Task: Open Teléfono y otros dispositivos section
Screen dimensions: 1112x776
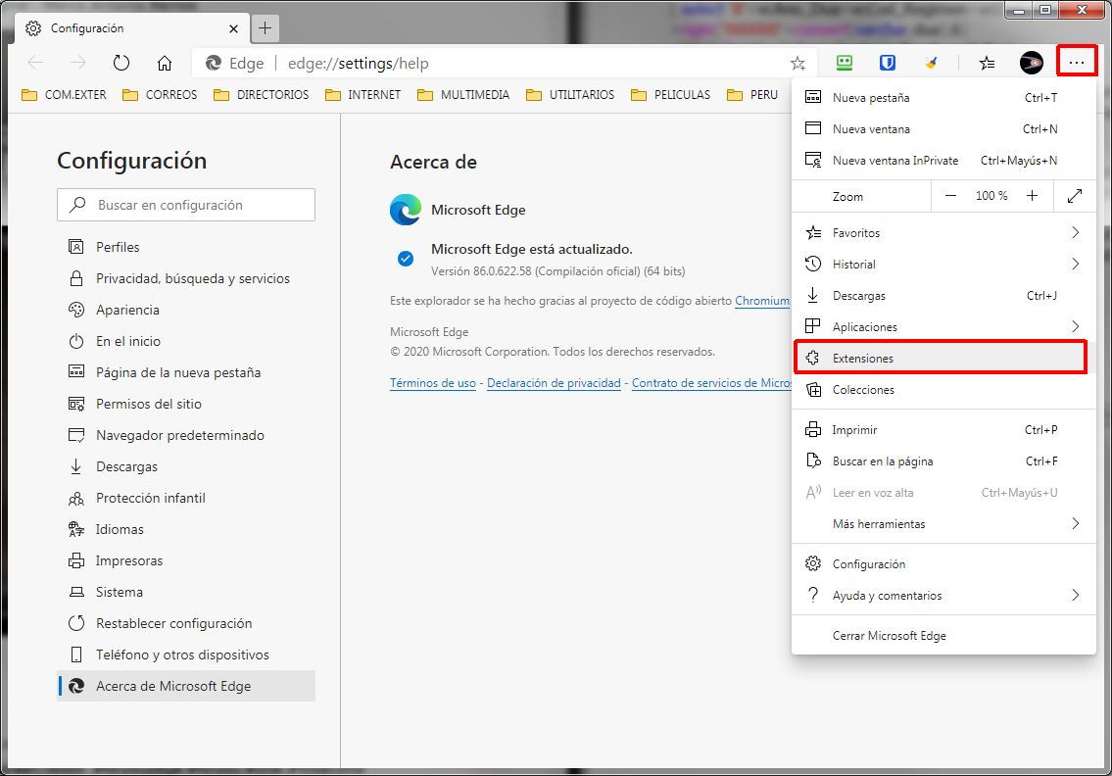Action: pos(186,655)
